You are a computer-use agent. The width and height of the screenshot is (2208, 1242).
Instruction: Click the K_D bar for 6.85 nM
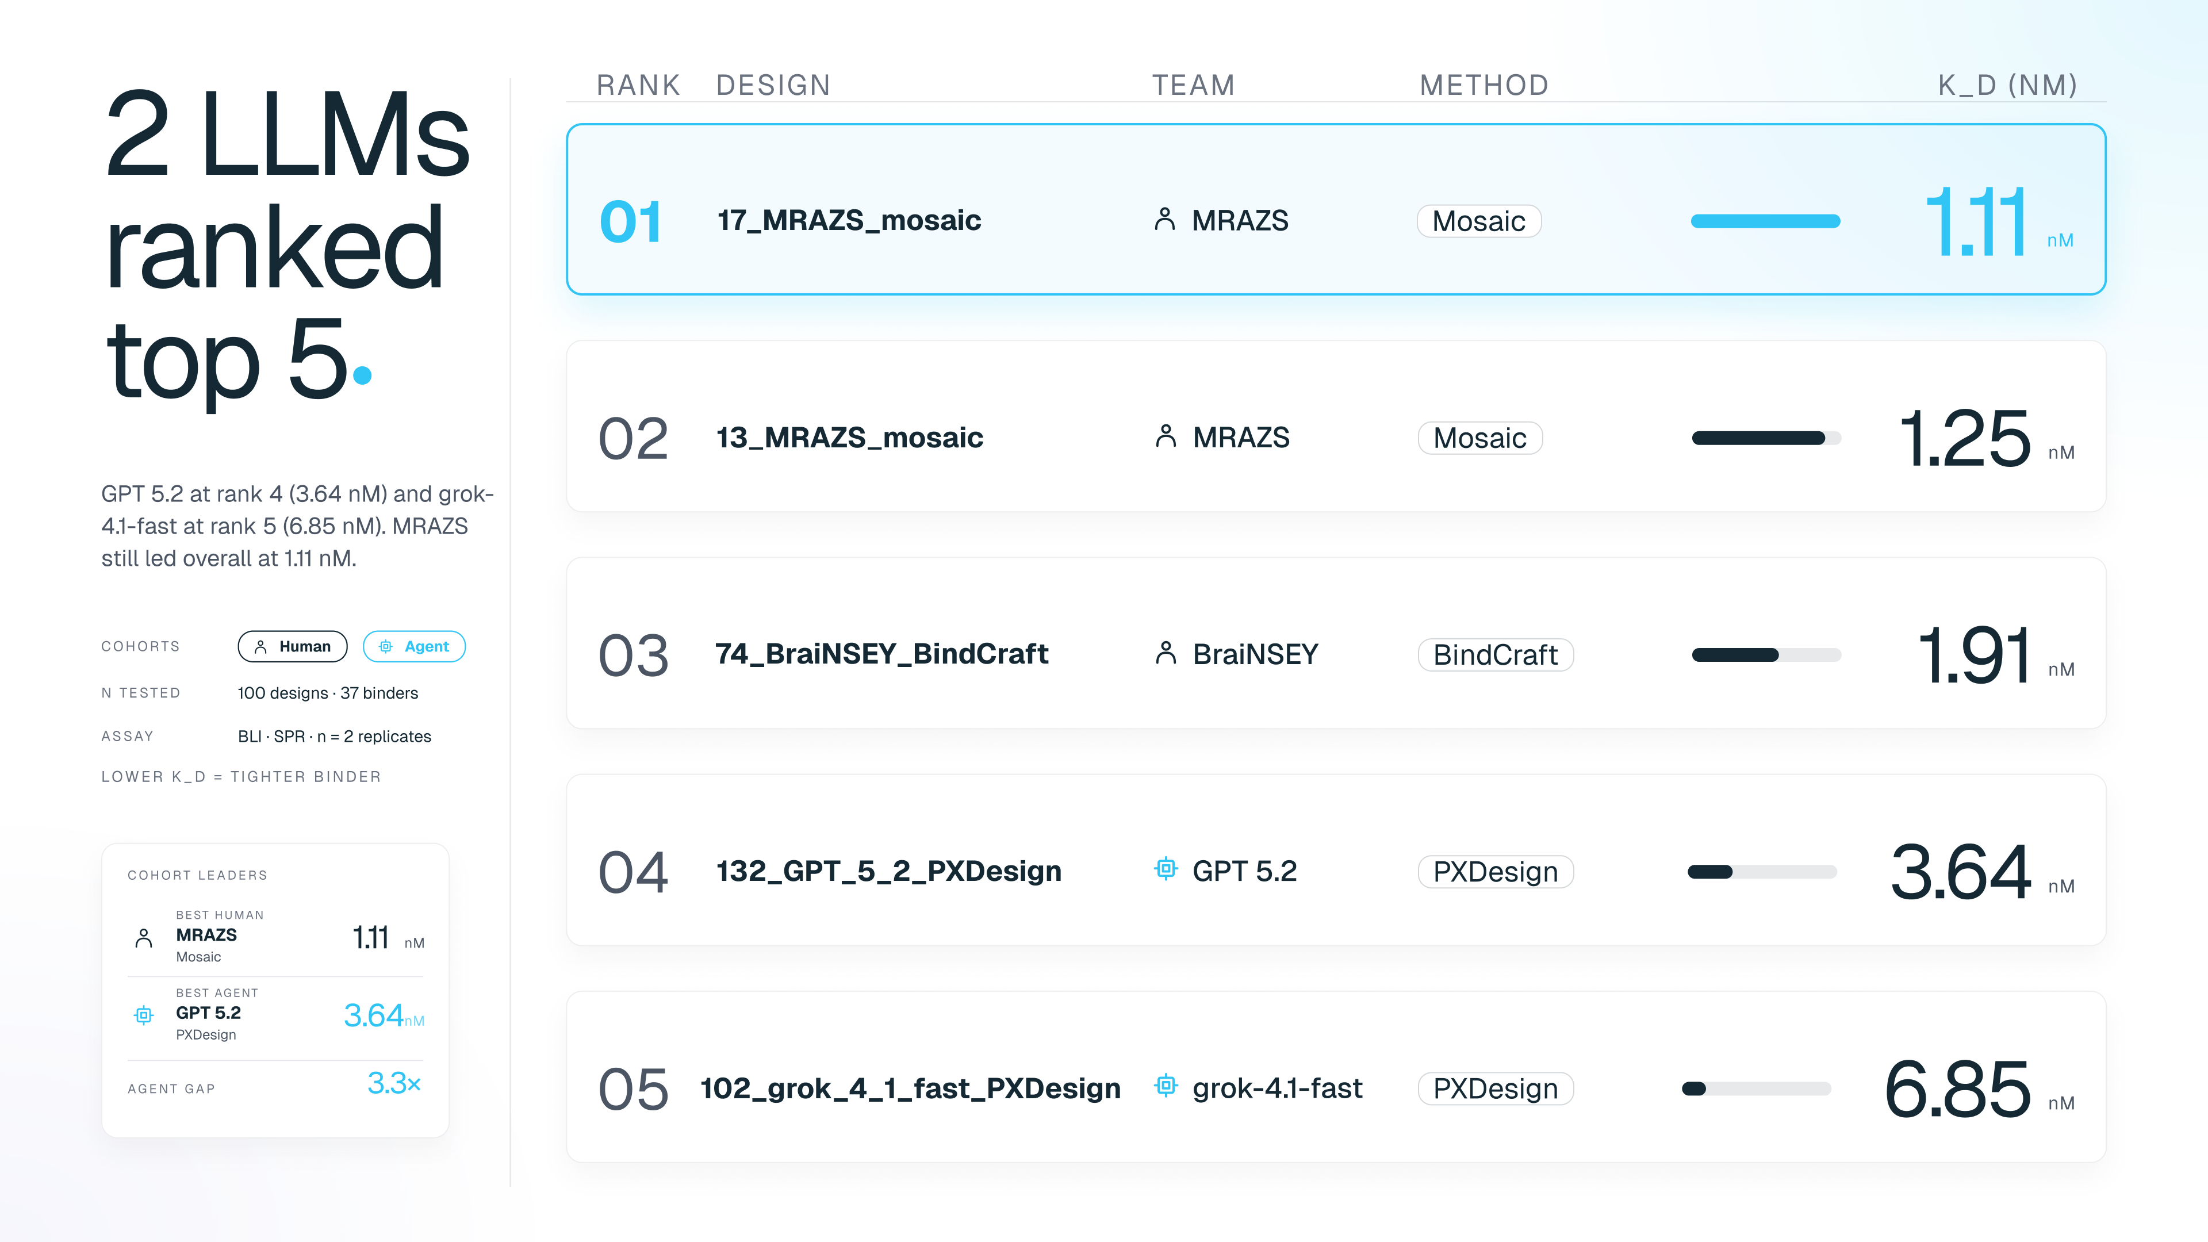click(1756, 1088)
